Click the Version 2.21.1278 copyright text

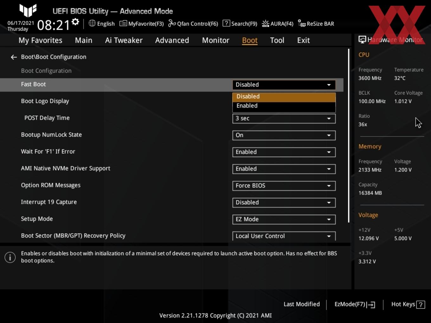(x=215, y=315)
